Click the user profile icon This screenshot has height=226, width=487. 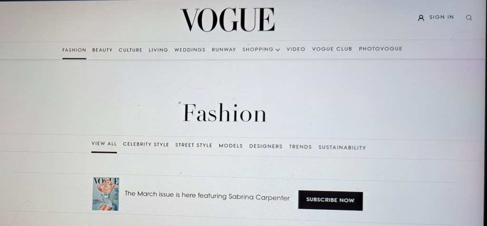point(421,18)
